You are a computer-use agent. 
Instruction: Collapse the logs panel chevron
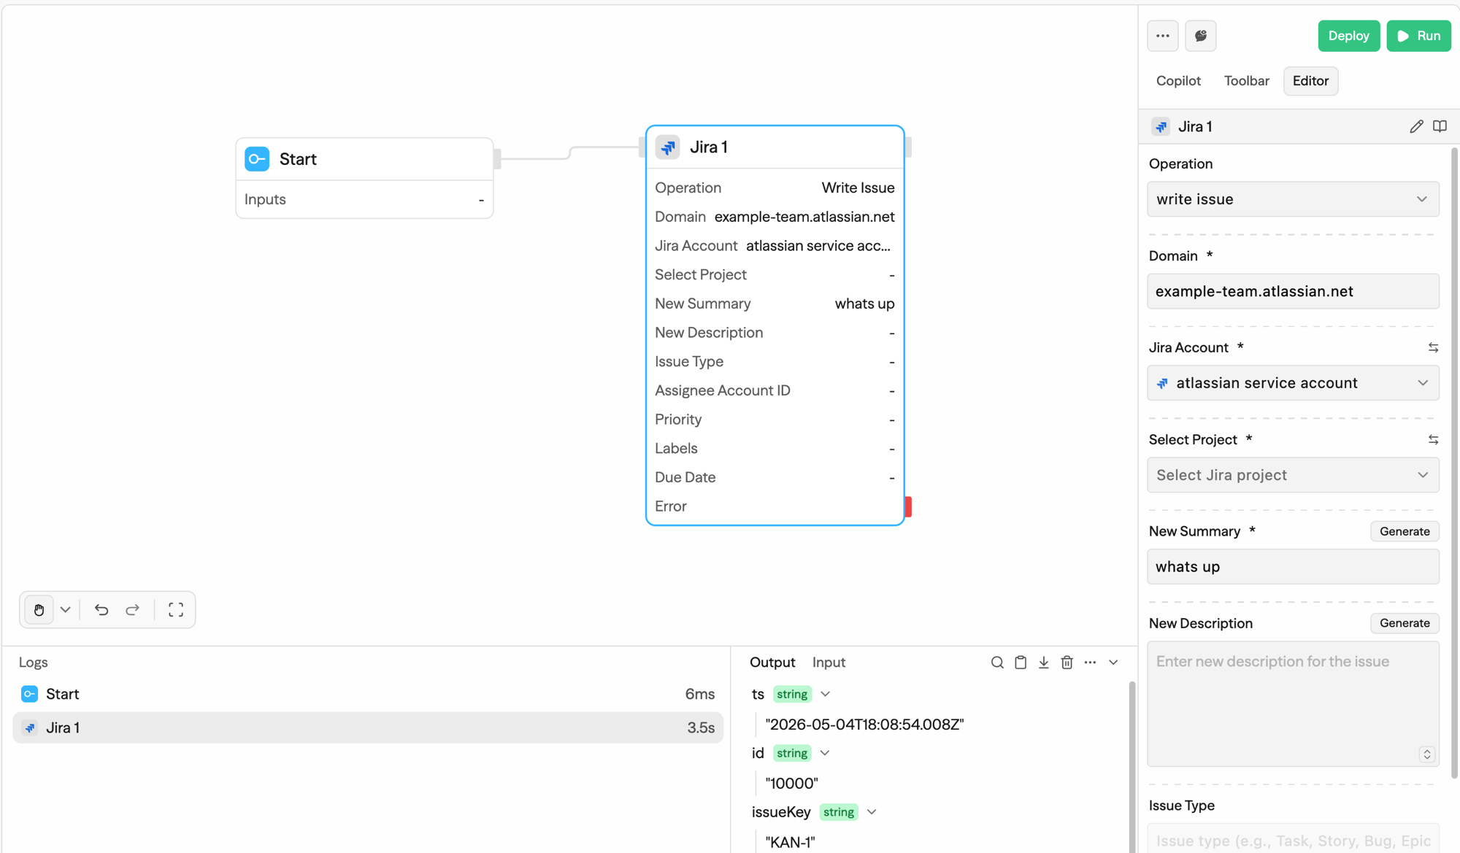point(1113,663)
